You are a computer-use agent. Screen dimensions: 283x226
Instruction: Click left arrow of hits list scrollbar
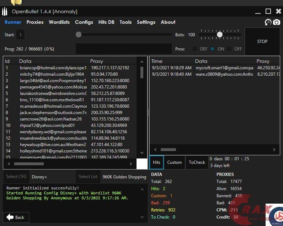(x=155, y=150)
